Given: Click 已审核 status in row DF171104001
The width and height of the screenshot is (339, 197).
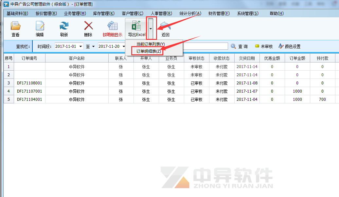Looking at the screenshot, I should [197, 99].
